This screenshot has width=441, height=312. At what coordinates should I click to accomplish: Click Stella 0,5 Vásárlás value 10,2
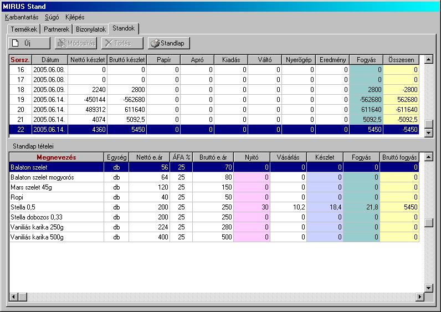click(288, 207)
